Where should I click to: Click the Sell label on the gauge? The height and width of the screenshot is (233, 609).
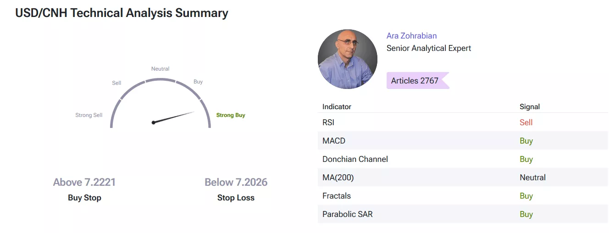pyautogui.click(x=116, y=83)
